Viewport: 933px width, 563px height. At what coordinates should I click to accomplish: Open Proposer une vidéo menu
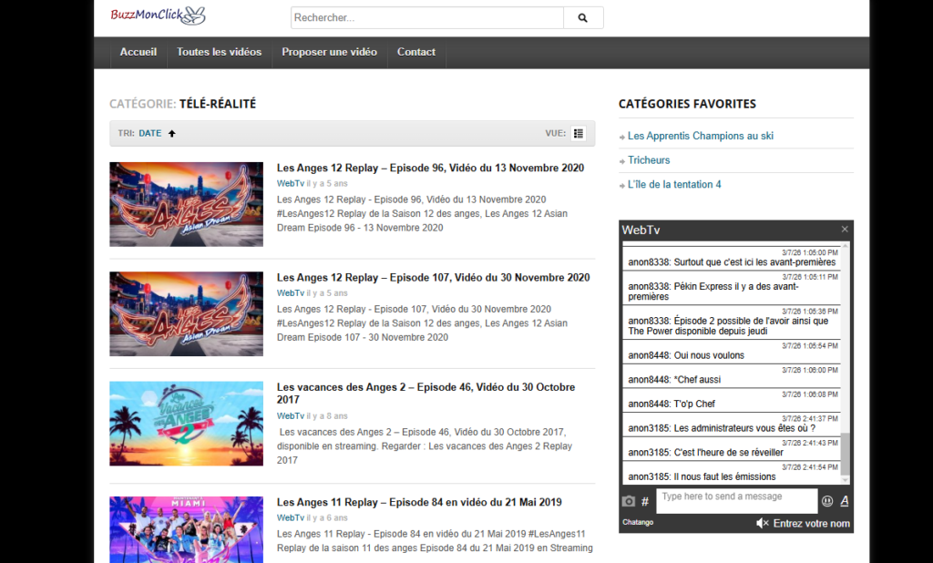pos(329,52)
